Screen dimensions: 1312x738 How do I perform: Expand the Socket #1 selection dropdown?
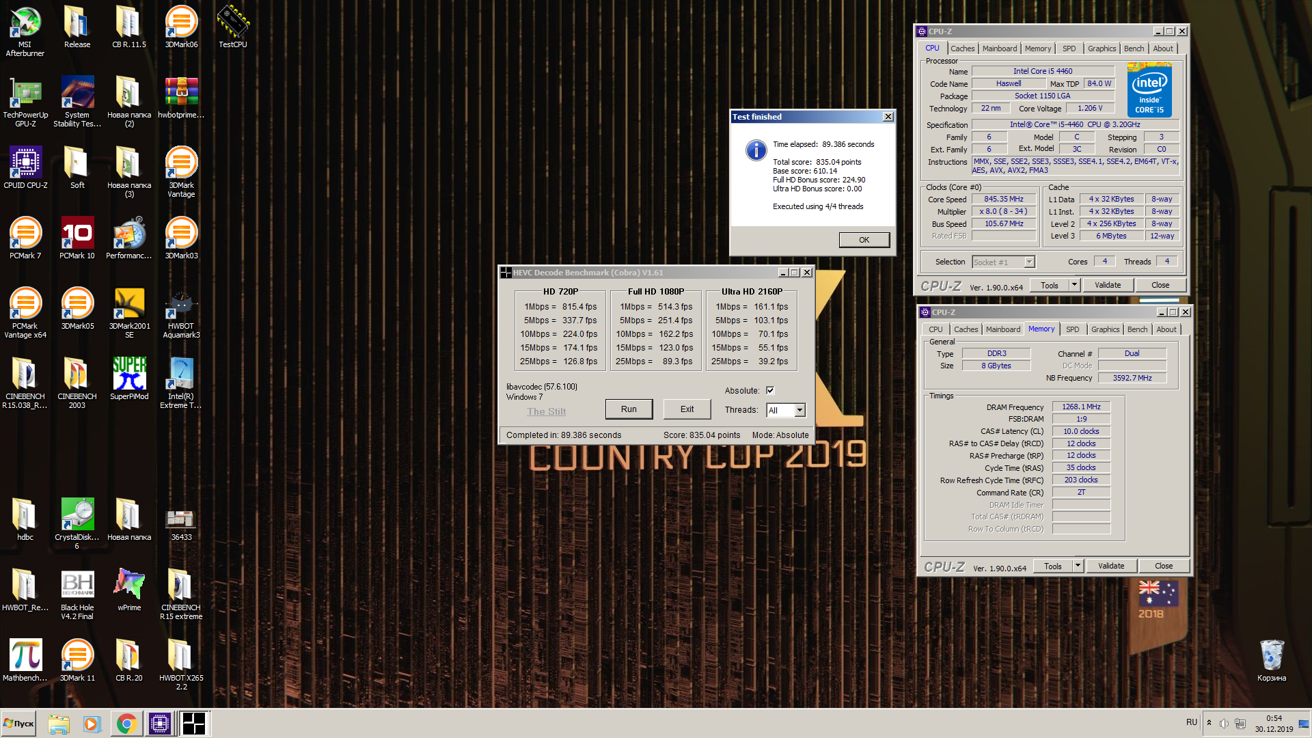pyautogui.click(x=1029, y=262)
